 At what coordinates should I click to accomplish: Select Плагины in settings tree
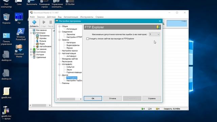point(65,83)
